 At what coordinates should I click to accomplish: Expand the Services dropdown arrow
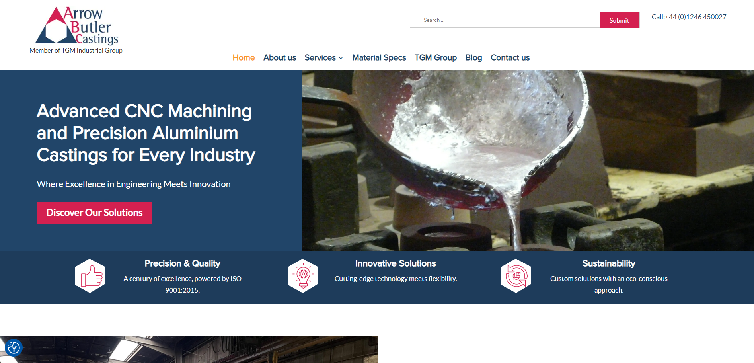(341, 58)
